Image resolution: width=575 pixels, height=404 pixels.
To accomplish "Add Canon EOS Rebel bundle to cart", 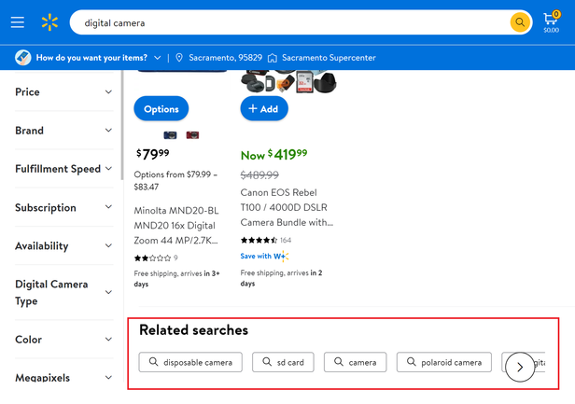I will 264,109.
